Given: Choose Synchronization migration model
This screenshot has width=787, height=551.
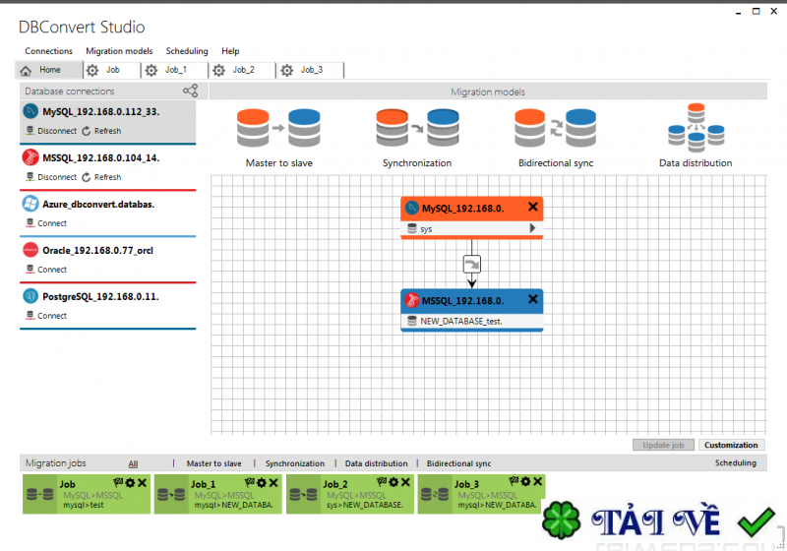Looking at the screenshot, I should (x=417, y=138).
